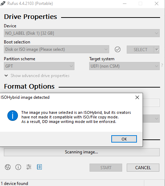This screenshot has height=186, width=165.
Task: Close the ISOHybrid image detected dialog
Action: click(x=137, y=97)
